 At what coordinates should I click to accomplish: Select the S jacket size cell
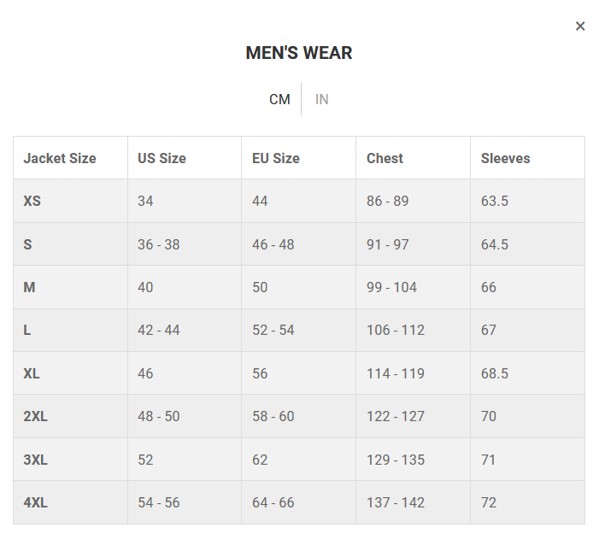(28, 244)
